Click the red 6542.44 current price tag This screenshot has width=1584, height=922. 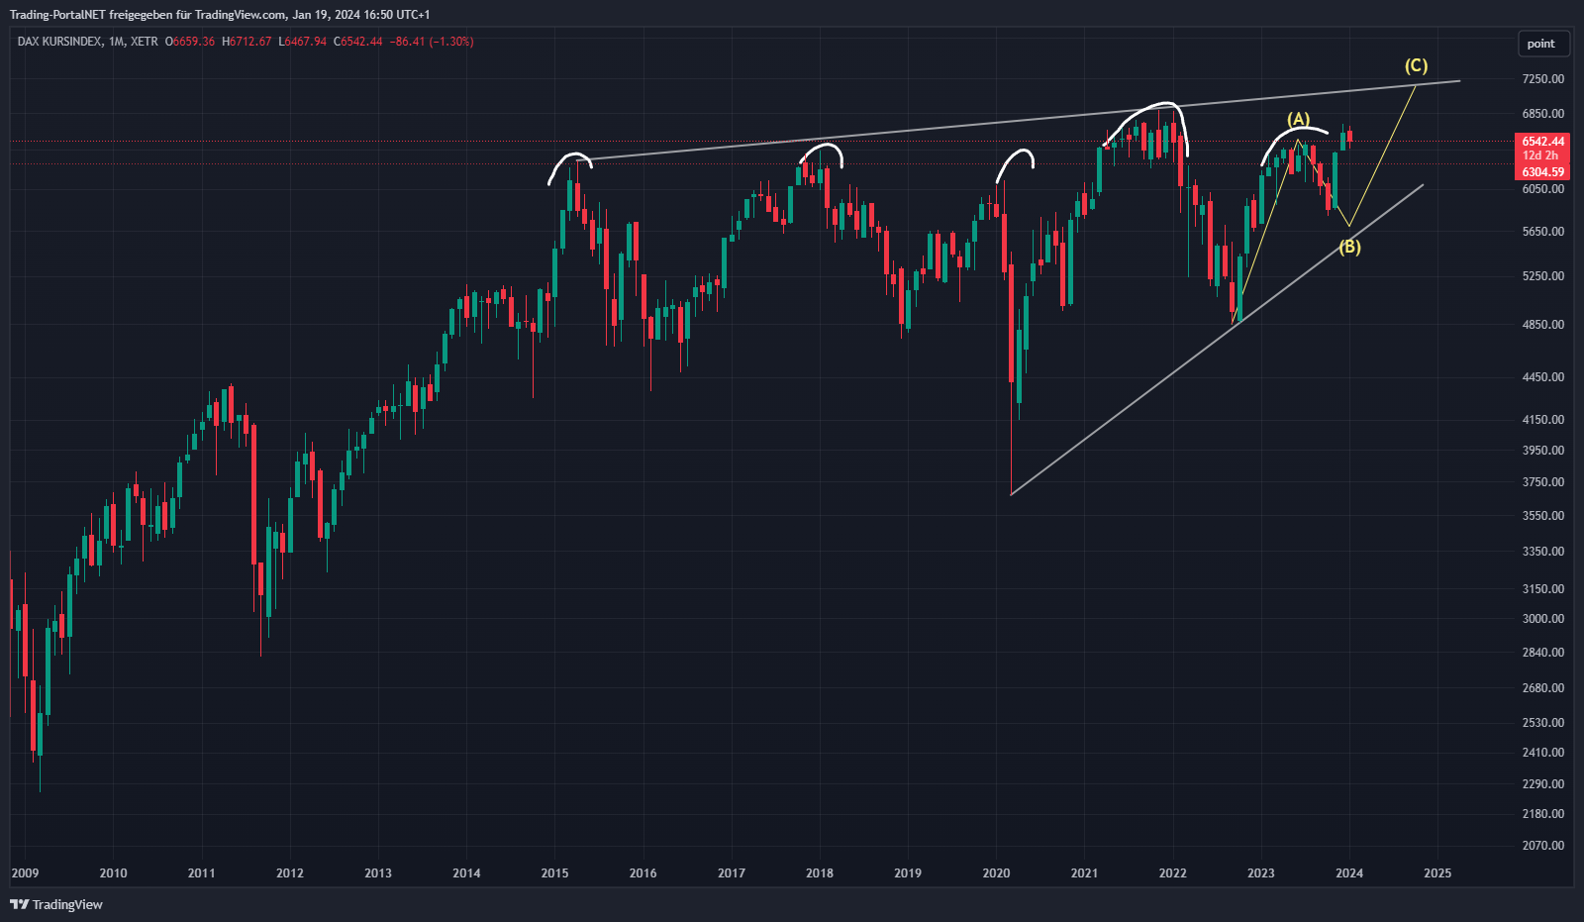[x=1542, y=142]
